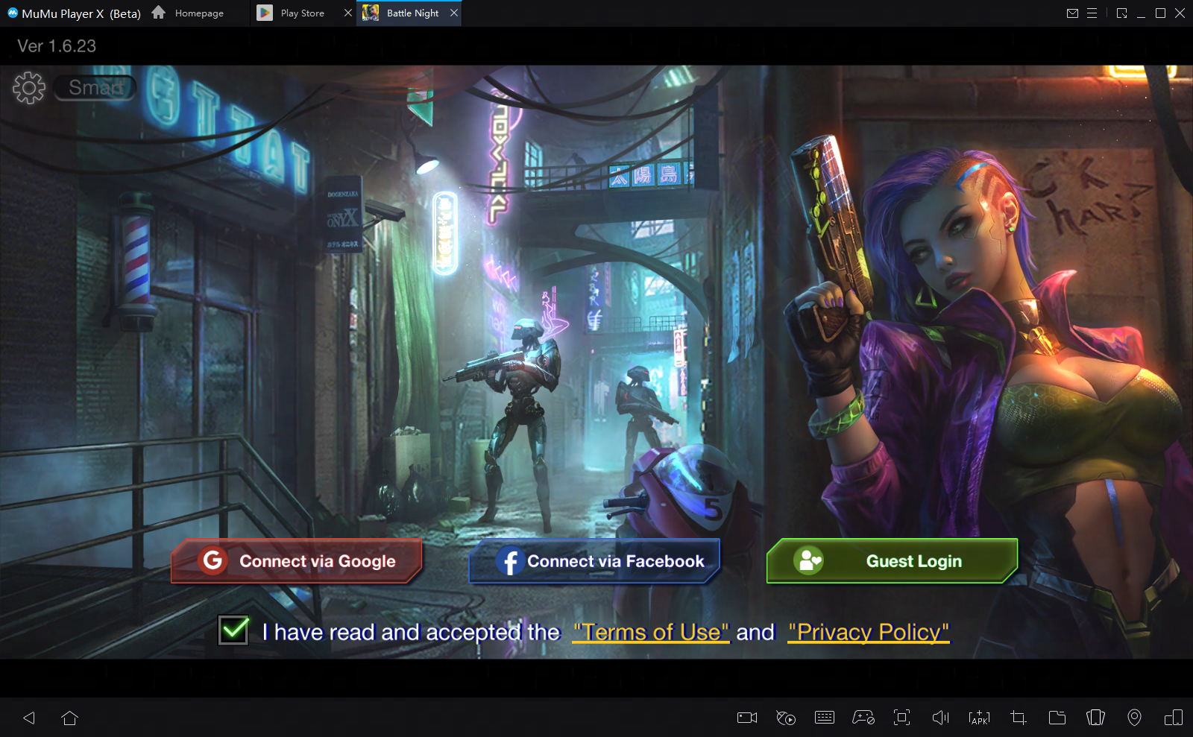
Task: Click the Google G logo
Action: [x=213, y=560]
